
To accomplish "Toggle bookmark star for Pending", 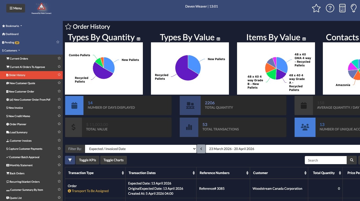I will 58,42.
